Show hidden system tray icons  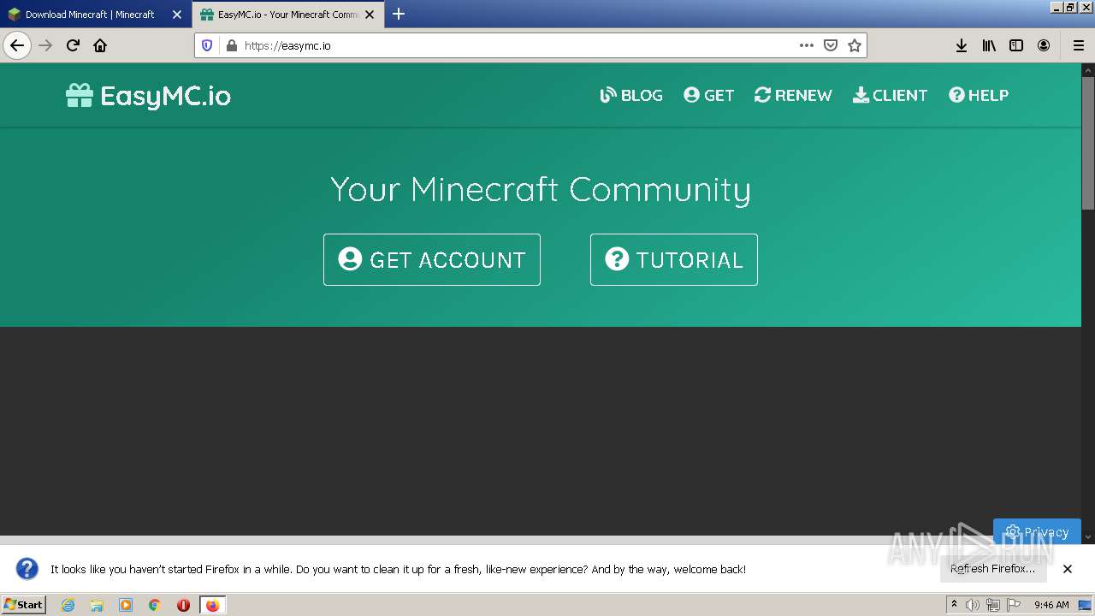click(x=954, y=605)
